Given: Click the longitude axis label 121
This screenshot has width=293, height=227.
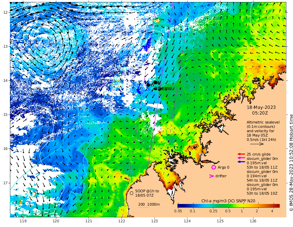Looking at the screenshot, I should [89, 221].
